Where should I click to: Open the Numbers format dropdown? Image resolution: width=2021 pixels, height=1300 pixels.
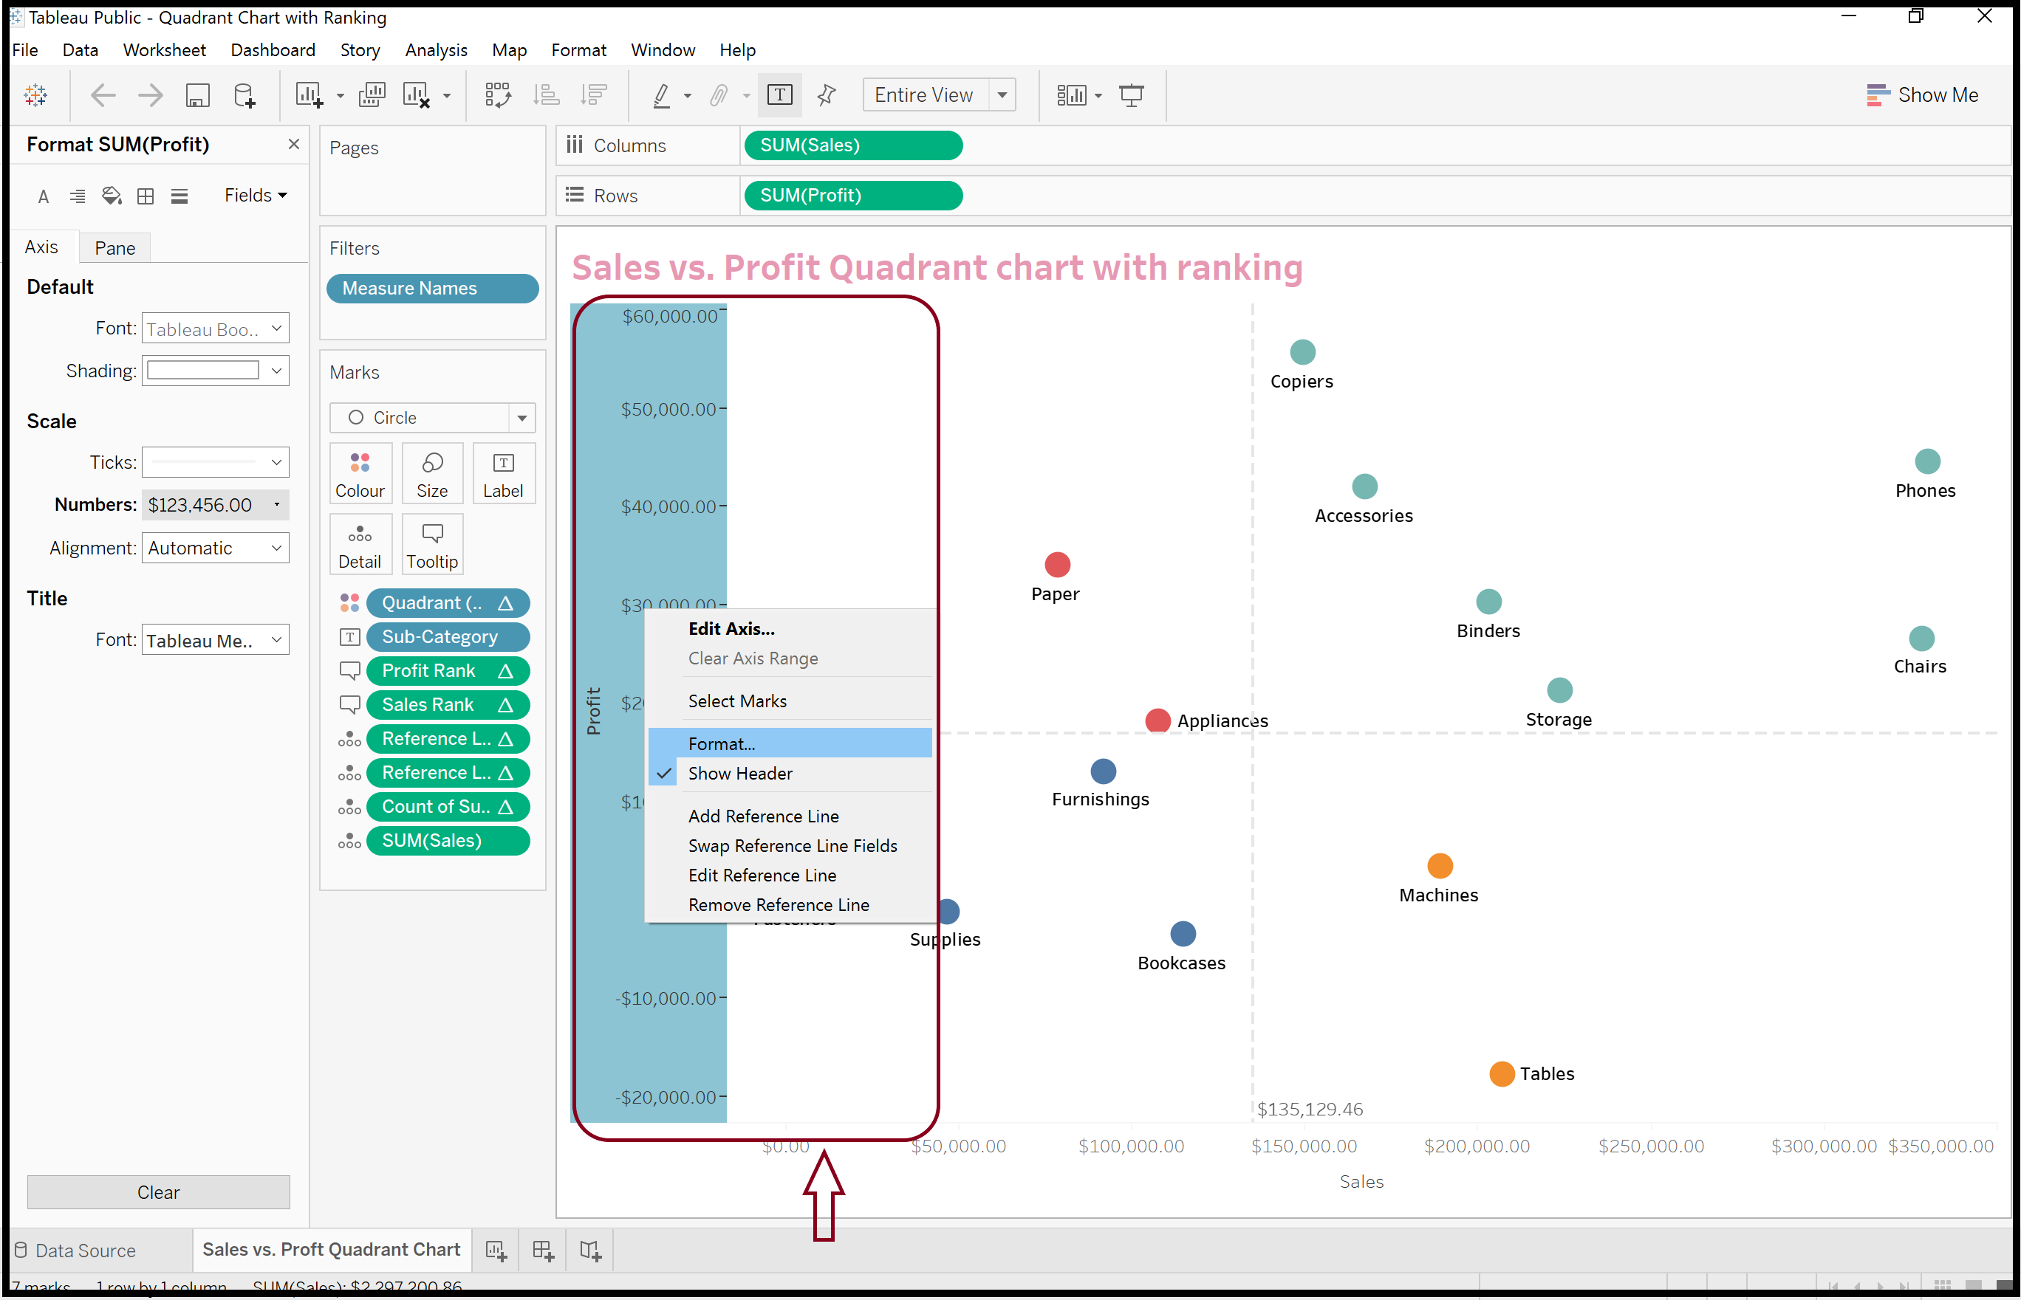coord(216,505)
